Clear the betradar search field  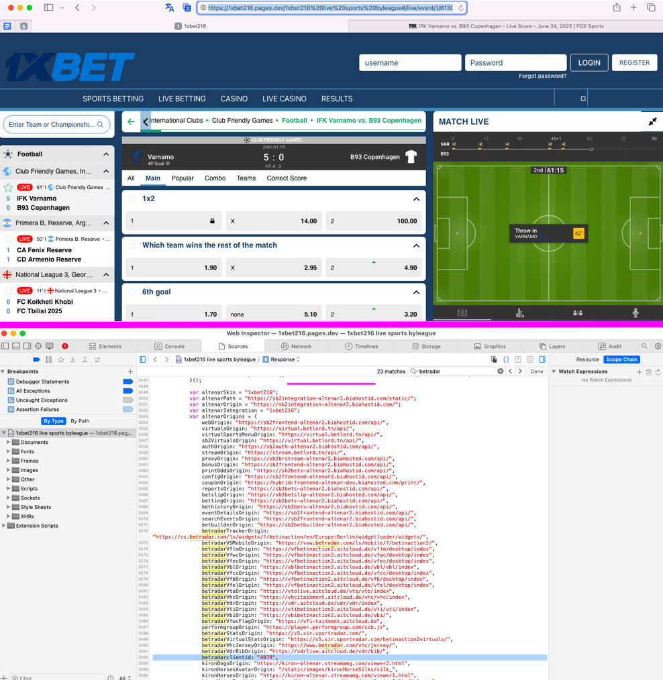pyautogui.click(x=501, y=372)
